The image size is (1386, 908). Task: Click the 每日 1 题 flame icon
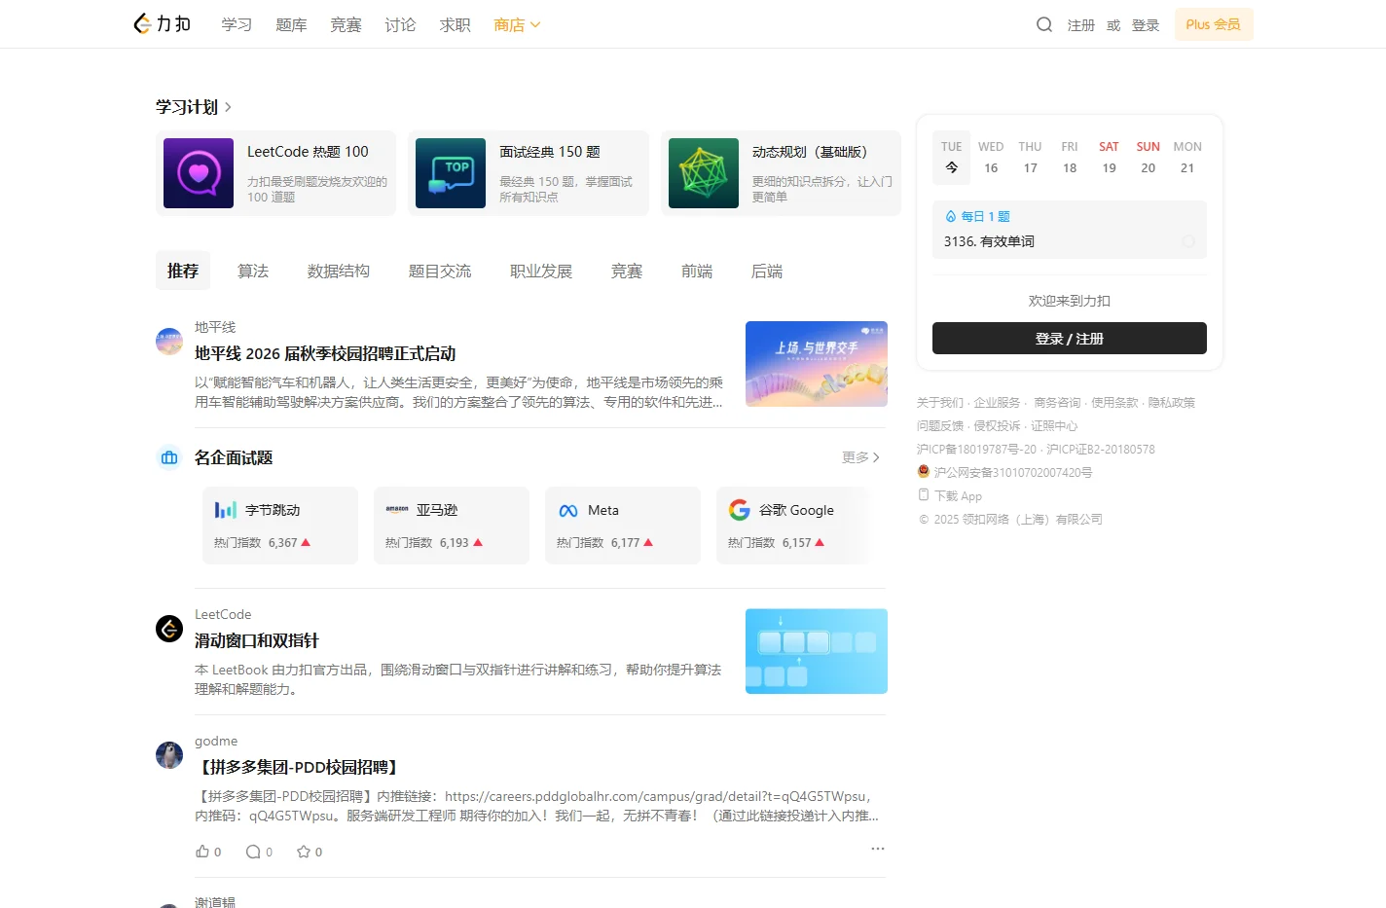[951, 216]
